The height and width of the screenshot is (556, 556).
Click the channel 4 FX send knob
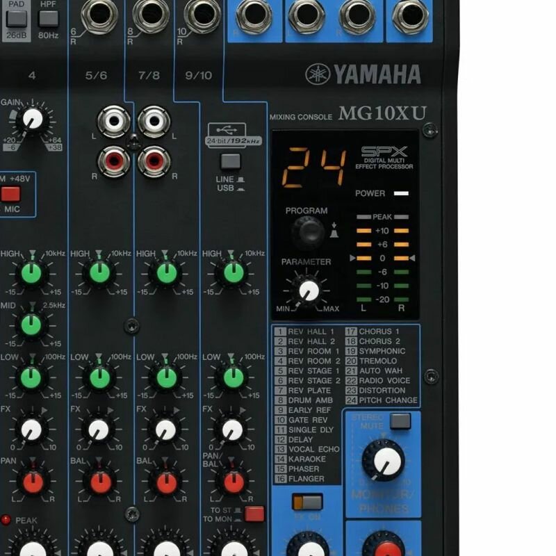(31, 430)
